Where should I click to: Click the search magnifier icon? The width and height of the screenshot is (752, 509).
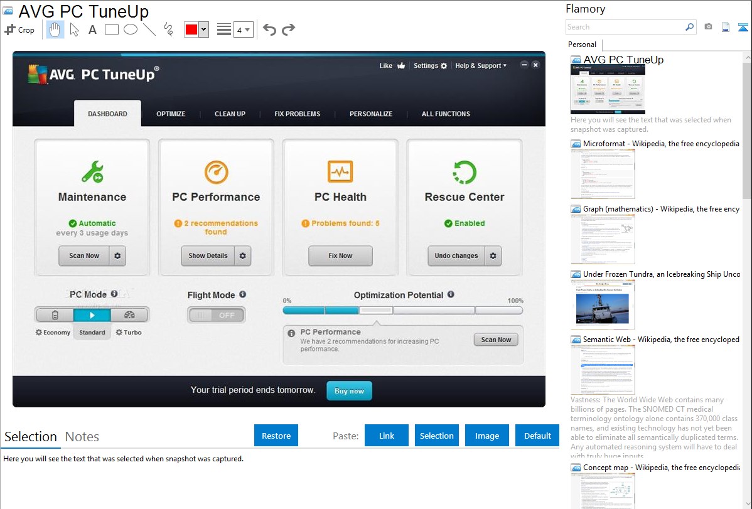[x=689, y=28]
